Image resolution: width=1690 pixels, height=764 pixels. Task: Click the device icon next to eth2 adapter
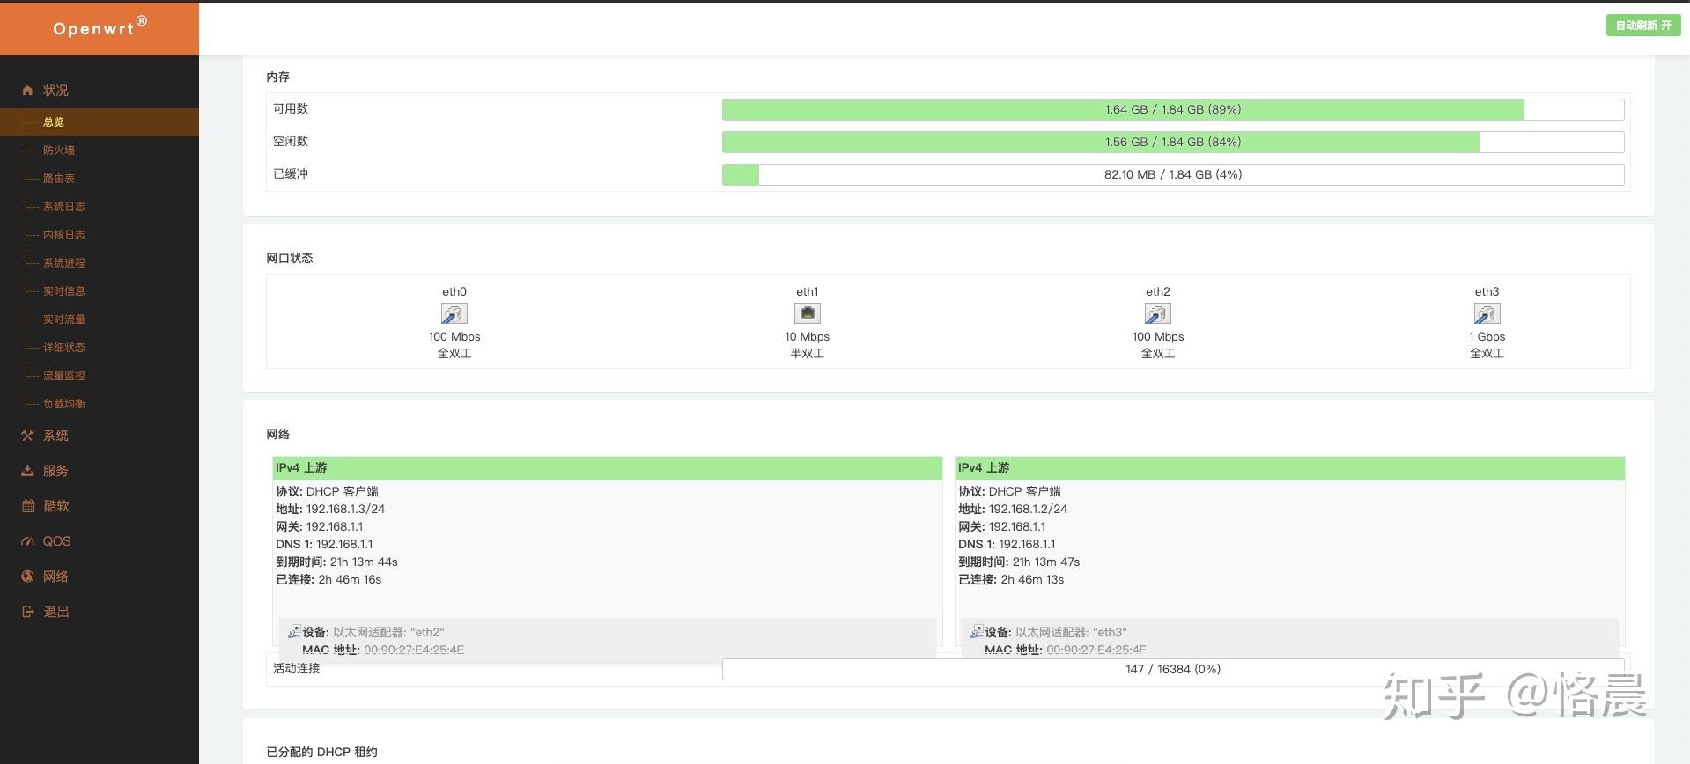[294, 631]
